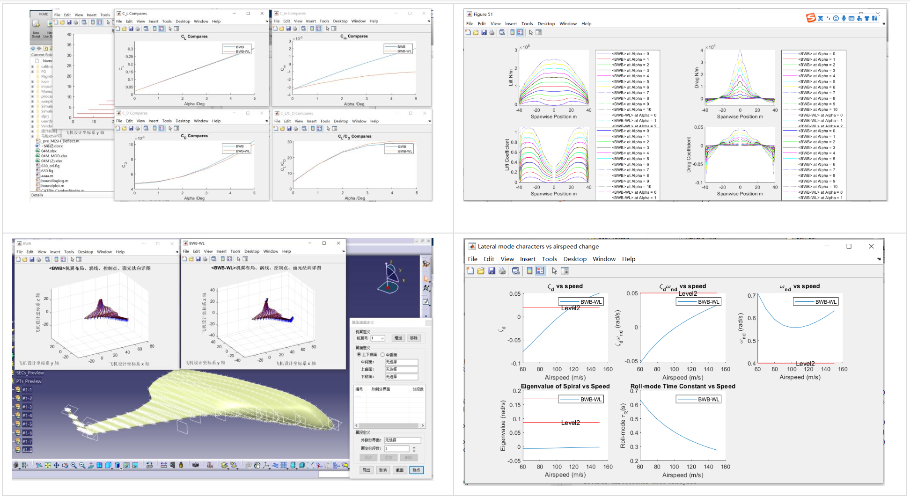Click Print Figure icon in Lateral mode window
910x497 pixels.
(x=502, y=271)
